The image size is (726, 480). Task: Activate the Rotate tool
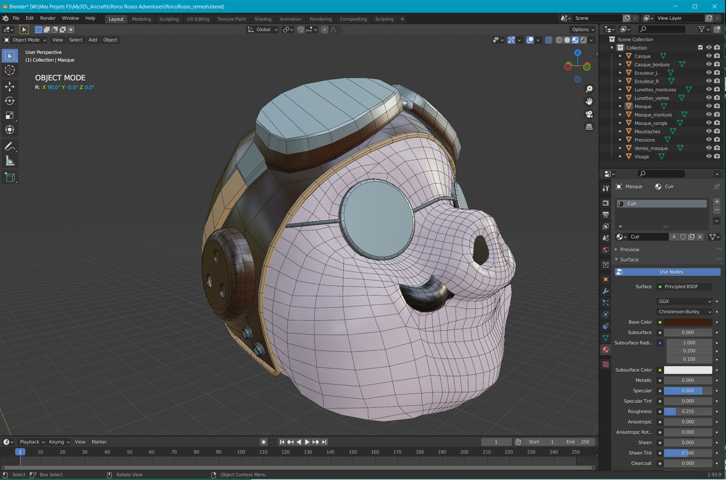point(10,101)
